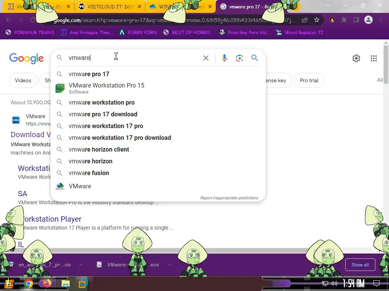Choose suggestion 'vmware workstation 17 pro'
Screen dimensions: 389x291
pyautogui.click(x=158, y=126)
